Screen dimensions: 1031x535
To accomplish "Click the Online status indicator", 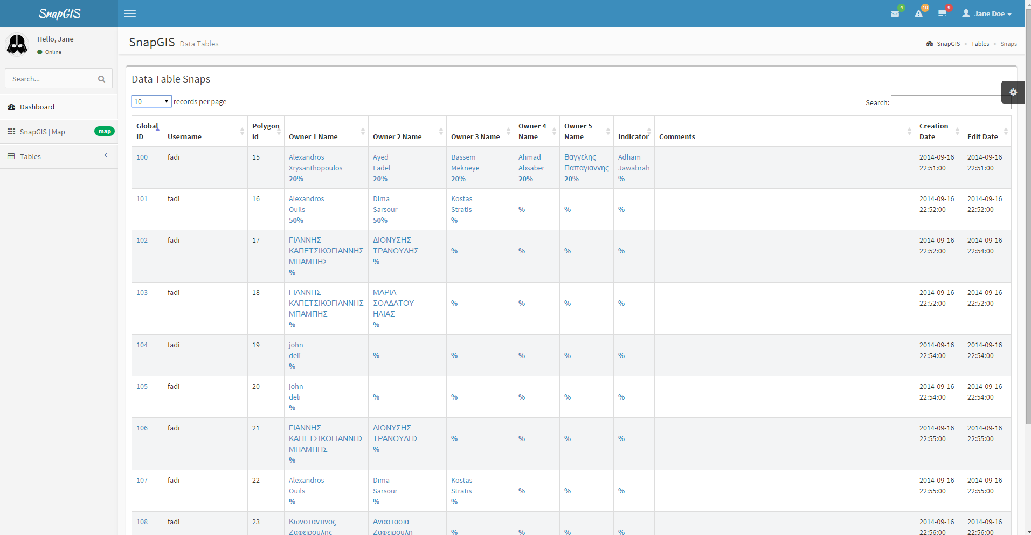I will 49,52.
